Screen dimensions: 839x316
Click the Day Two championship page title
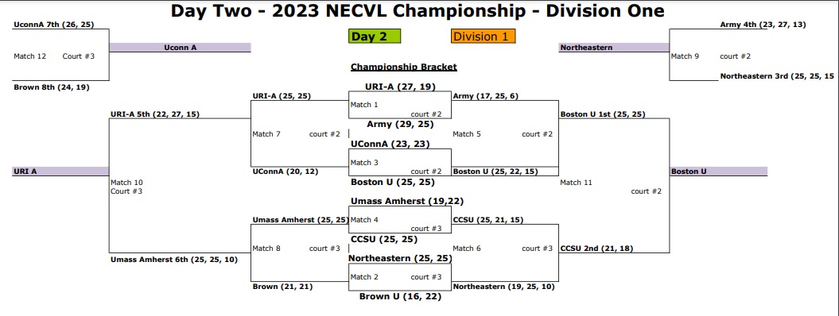pyautogui.click(x=418, y=10)
